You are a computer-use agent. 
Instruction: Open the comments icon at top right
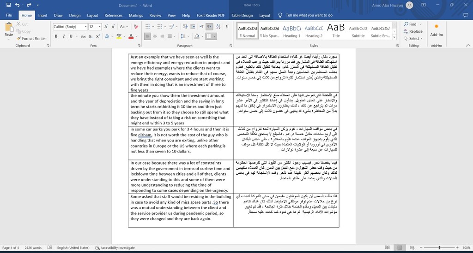point(466,15)
